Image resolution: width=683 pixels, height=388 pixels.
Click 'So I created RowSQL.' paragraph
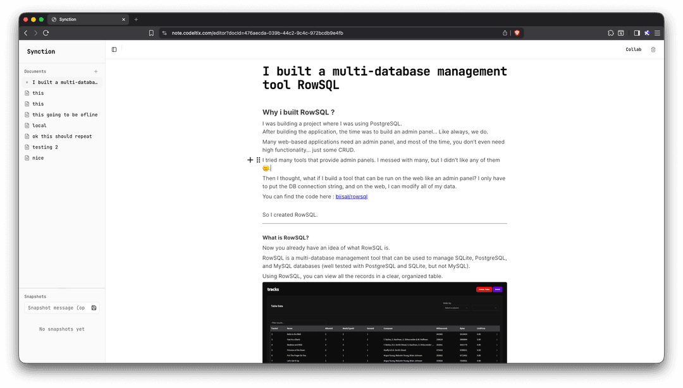coord(290,215)
